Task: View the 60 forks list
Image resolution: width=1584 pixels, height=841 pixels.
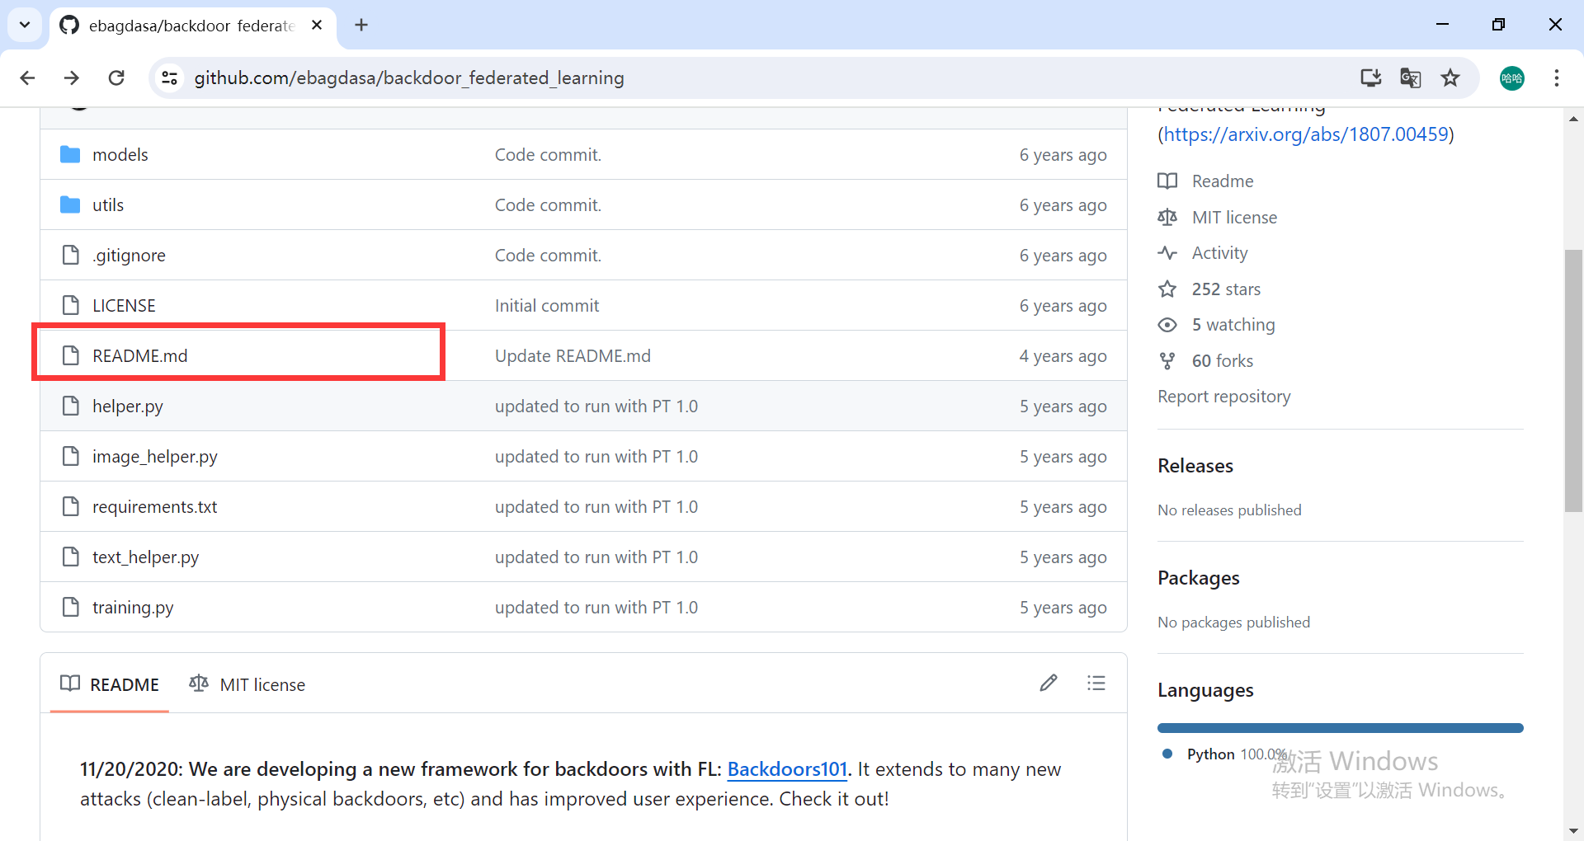Action: 1205,361
